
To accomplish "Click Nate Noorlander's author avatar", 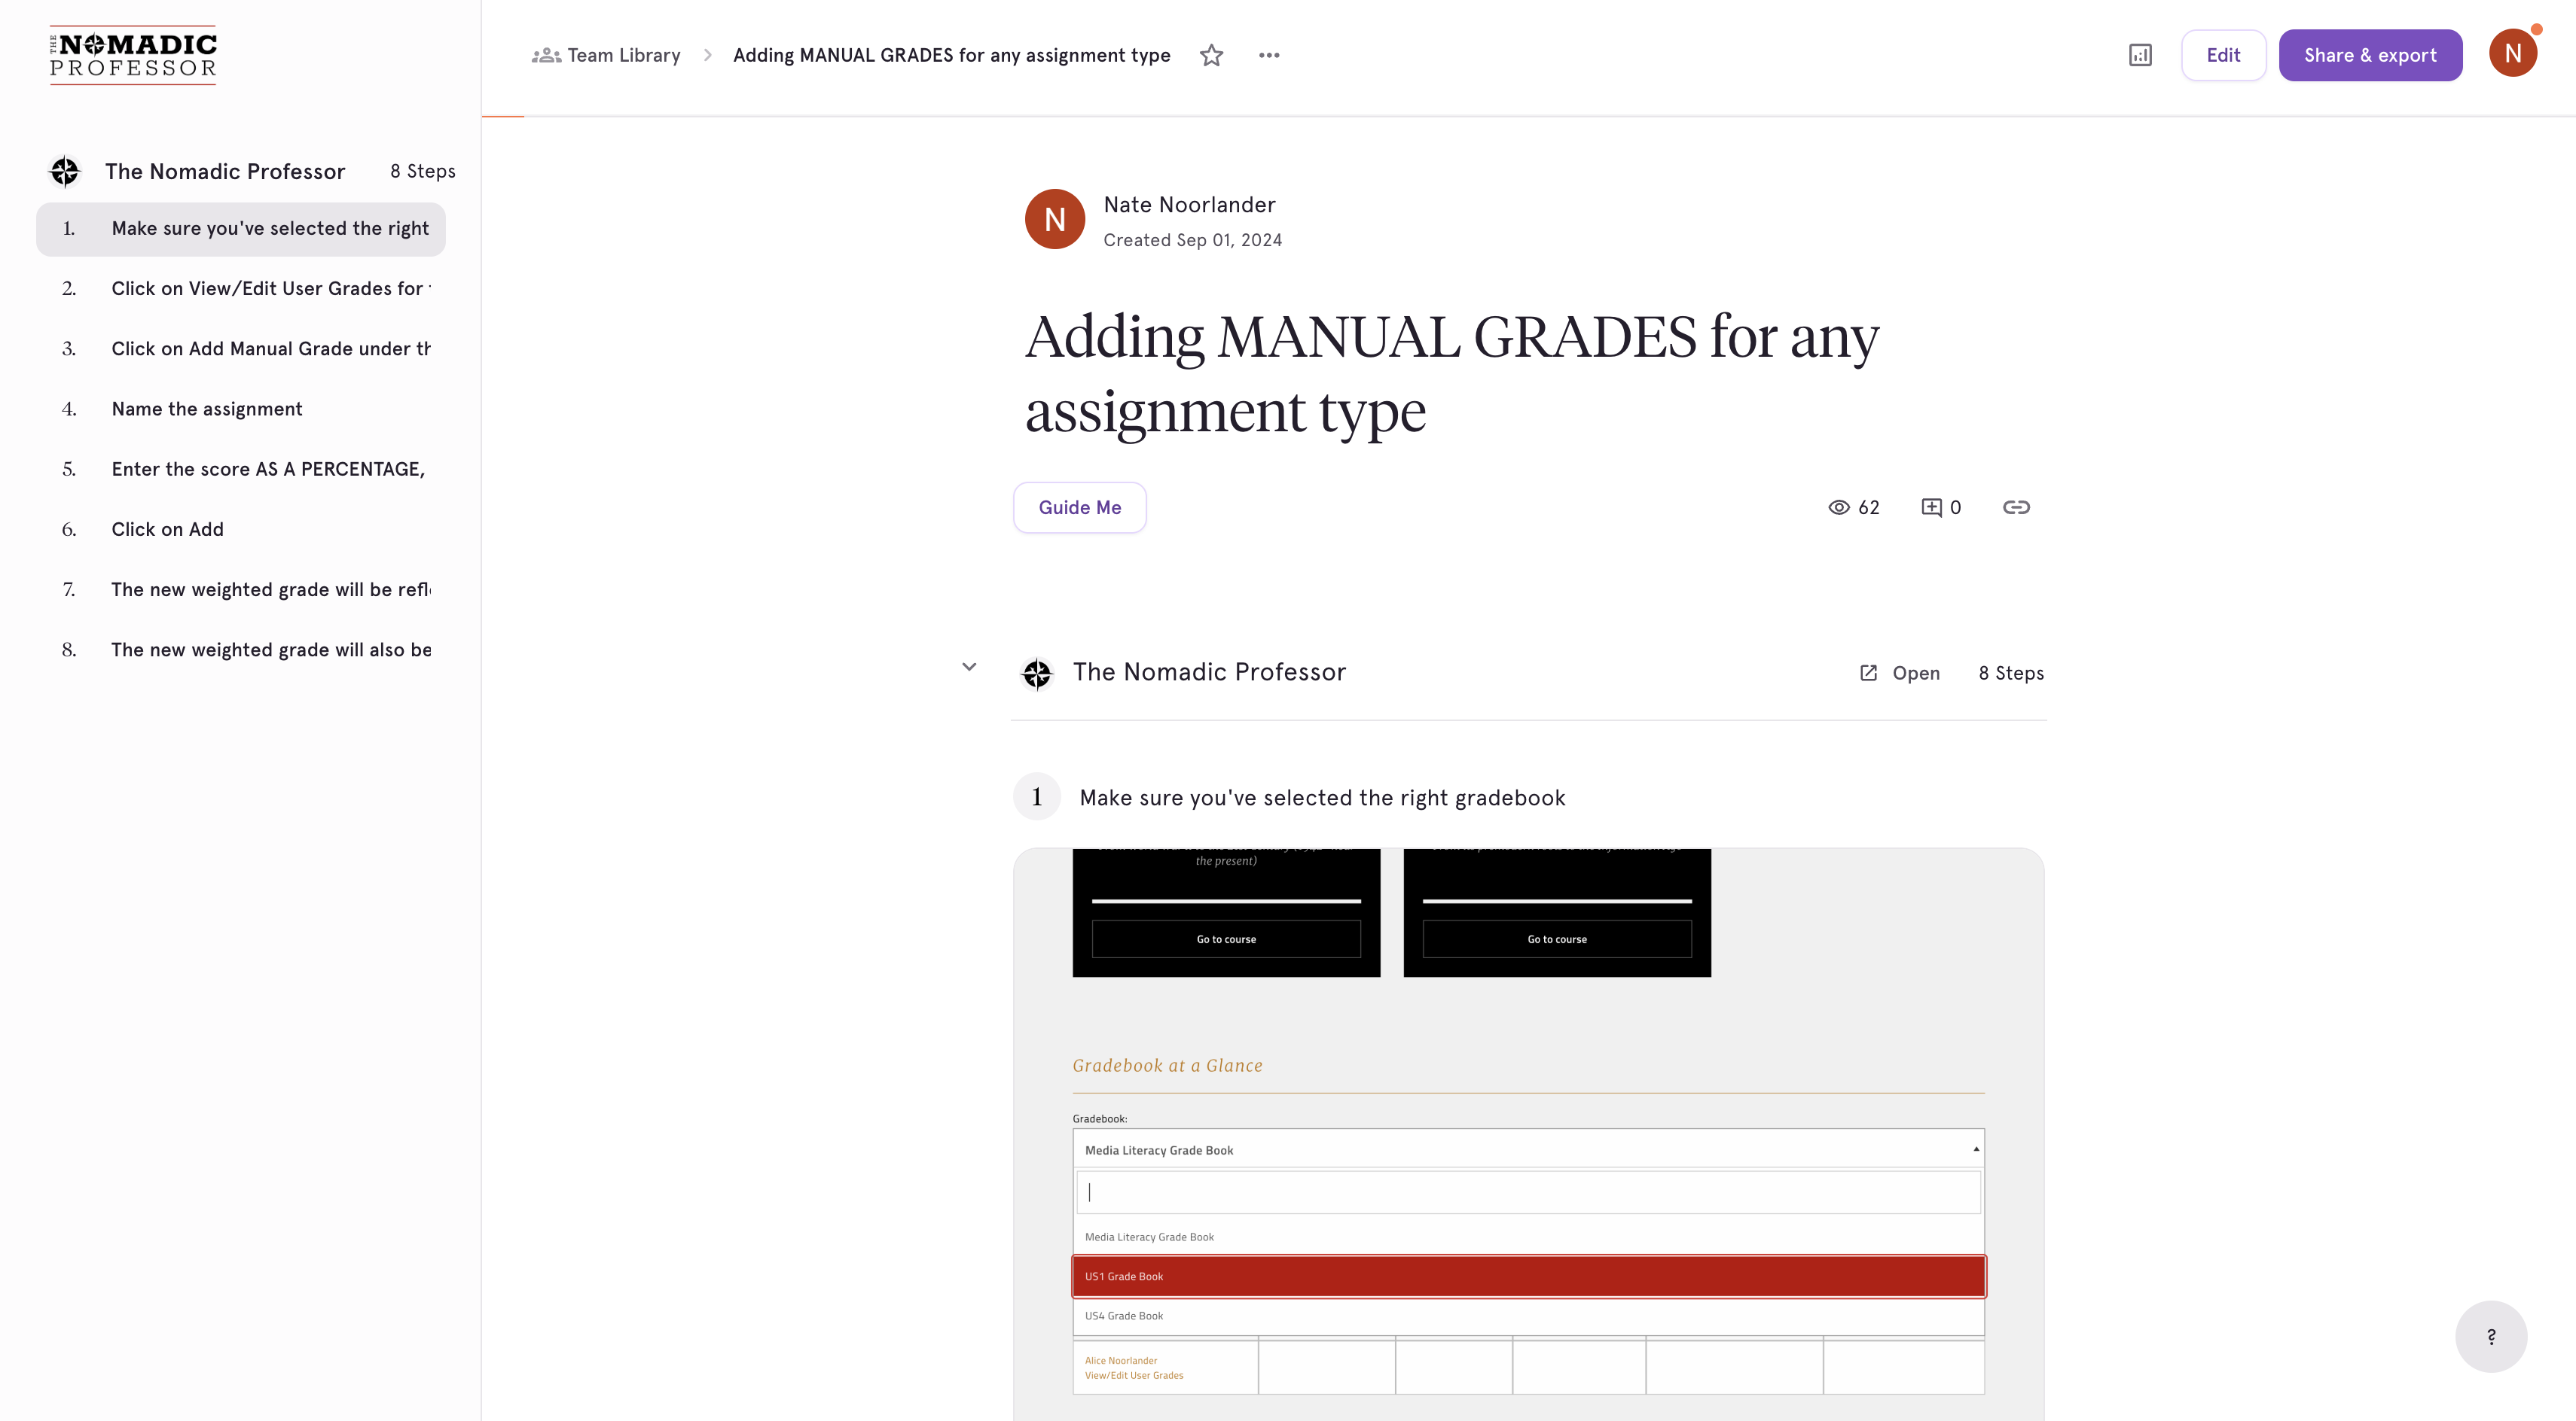I will [x=1055, y=219].
